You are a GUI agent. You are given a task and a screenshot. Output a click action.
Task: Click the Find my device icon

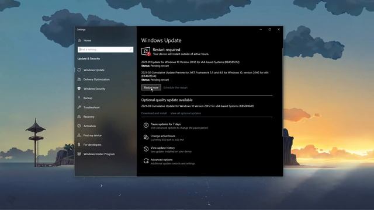pos(79,135)
